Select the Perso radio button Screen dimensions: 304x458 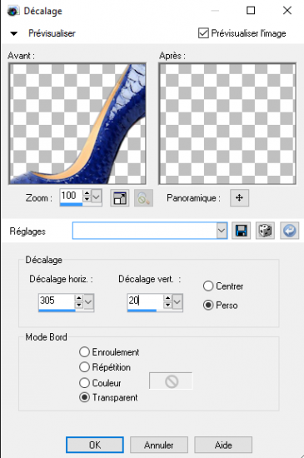(x=208, y=306)
